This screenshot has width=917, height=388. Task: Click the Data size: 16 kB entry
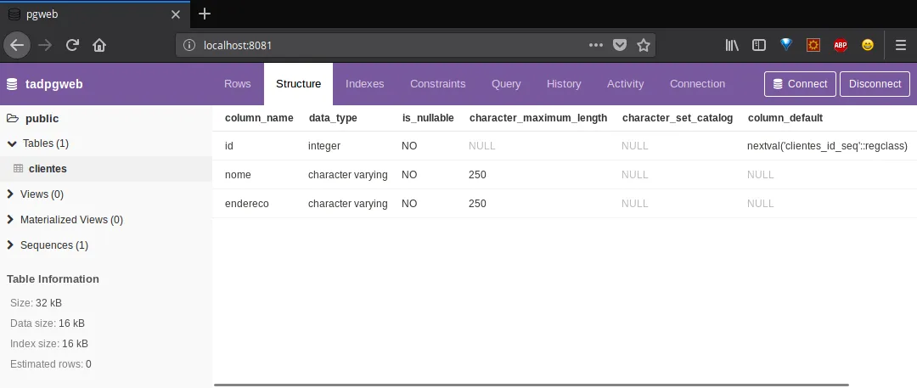[x=48, y=323]
